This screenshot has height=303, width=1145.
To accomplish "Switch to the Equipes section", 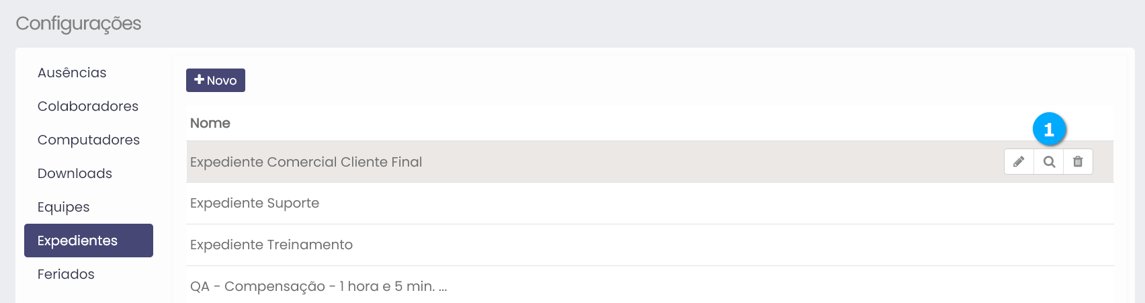I will [x=64, y=207].
